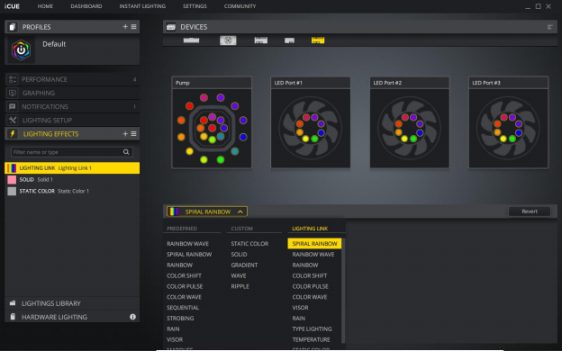Click the Lighting Setup tools icon
Viewport: 562px width, 351px height.
click(x=13, y=120)
